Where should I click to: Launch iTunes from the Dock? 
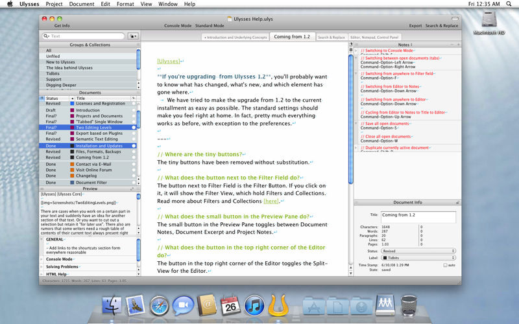tap(254, 305)
